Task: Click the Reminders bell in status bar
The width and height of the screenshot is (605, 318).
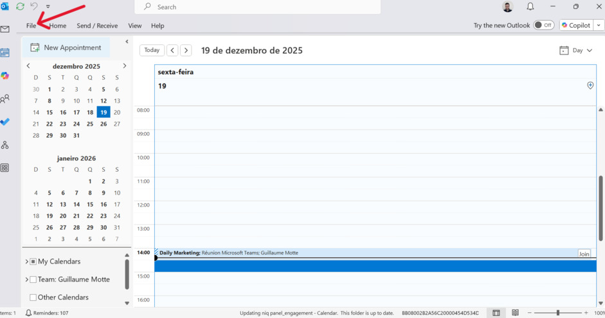Action: point(28,313)
